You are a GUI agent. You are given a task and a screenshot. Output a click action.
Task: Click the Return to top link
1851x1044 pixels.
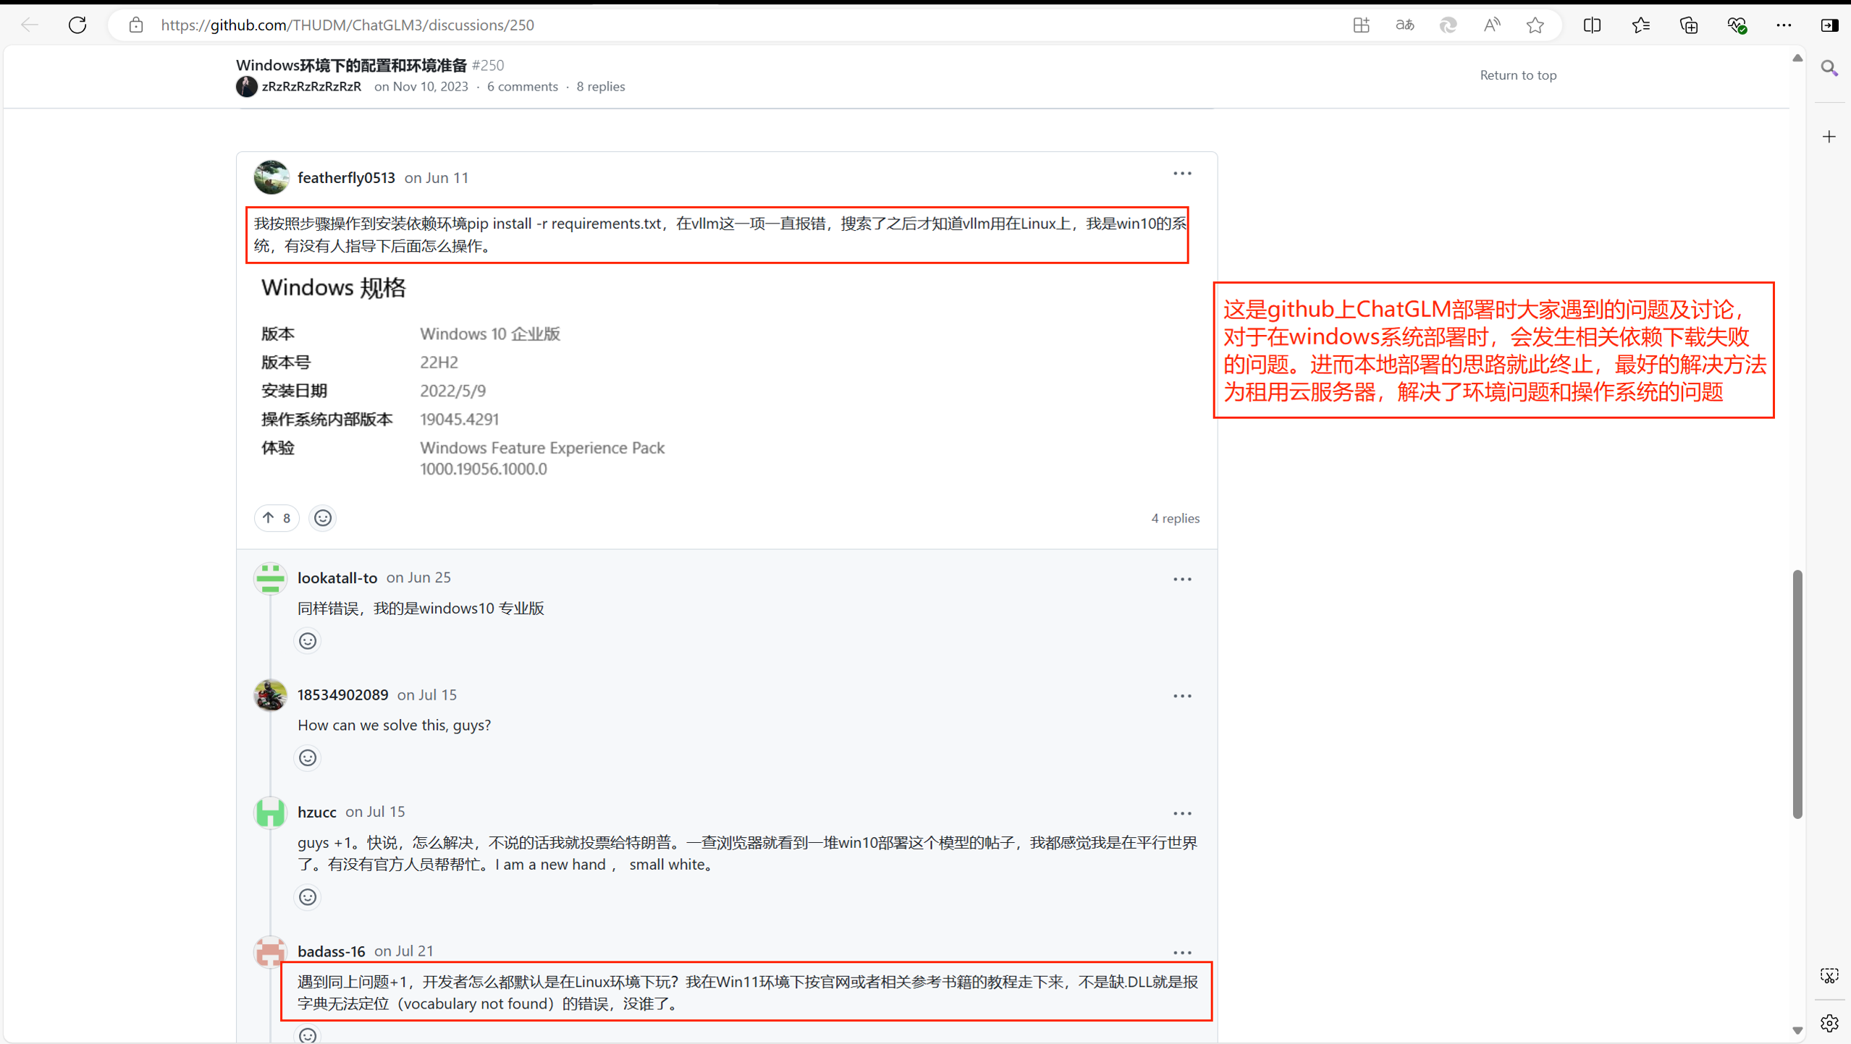pyautogui.click(x=1518, y=75)
